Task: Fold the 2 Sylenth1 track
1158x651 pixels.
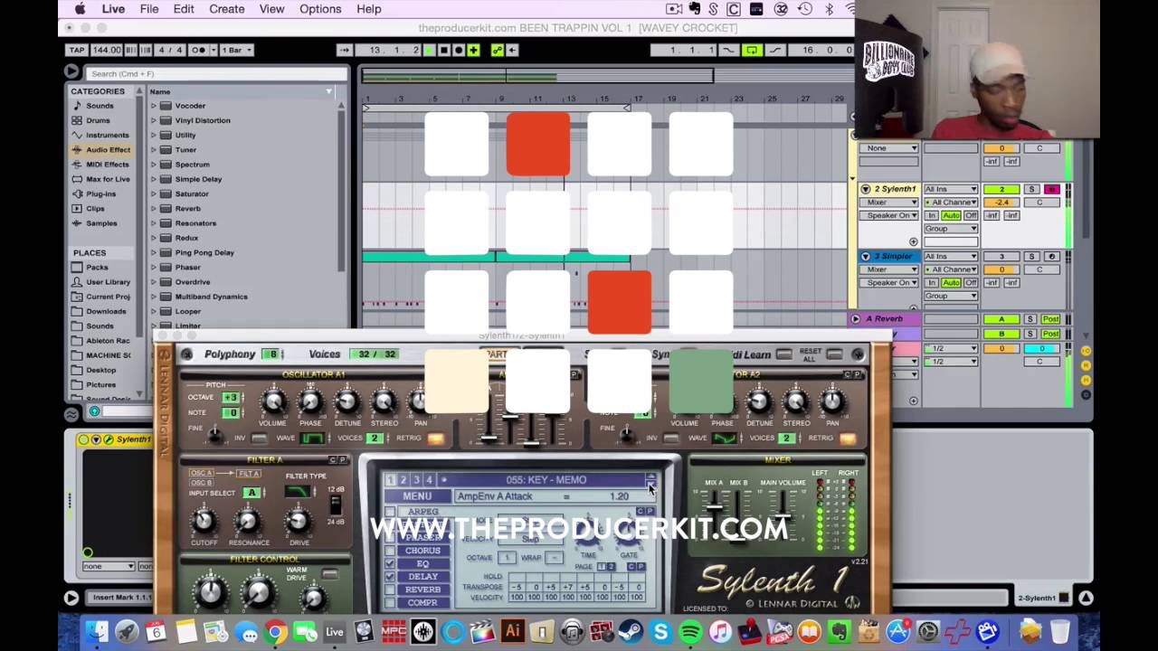Action: coord(866,189)
